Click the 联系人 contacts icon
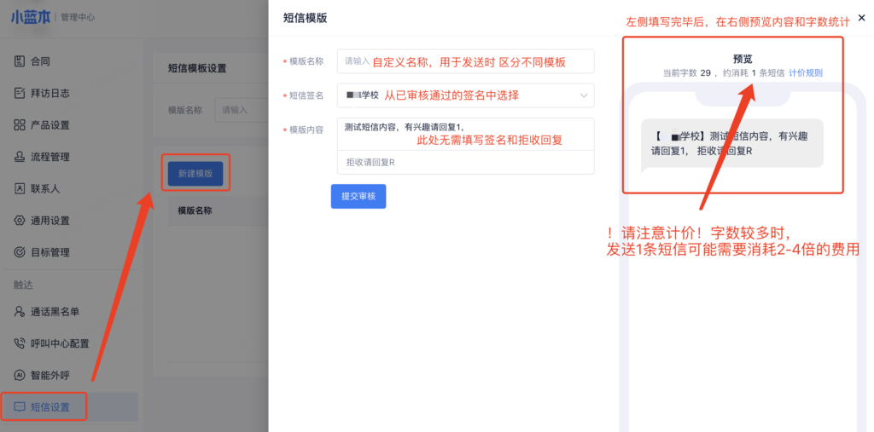874x432 pixels. click(20, 188)
